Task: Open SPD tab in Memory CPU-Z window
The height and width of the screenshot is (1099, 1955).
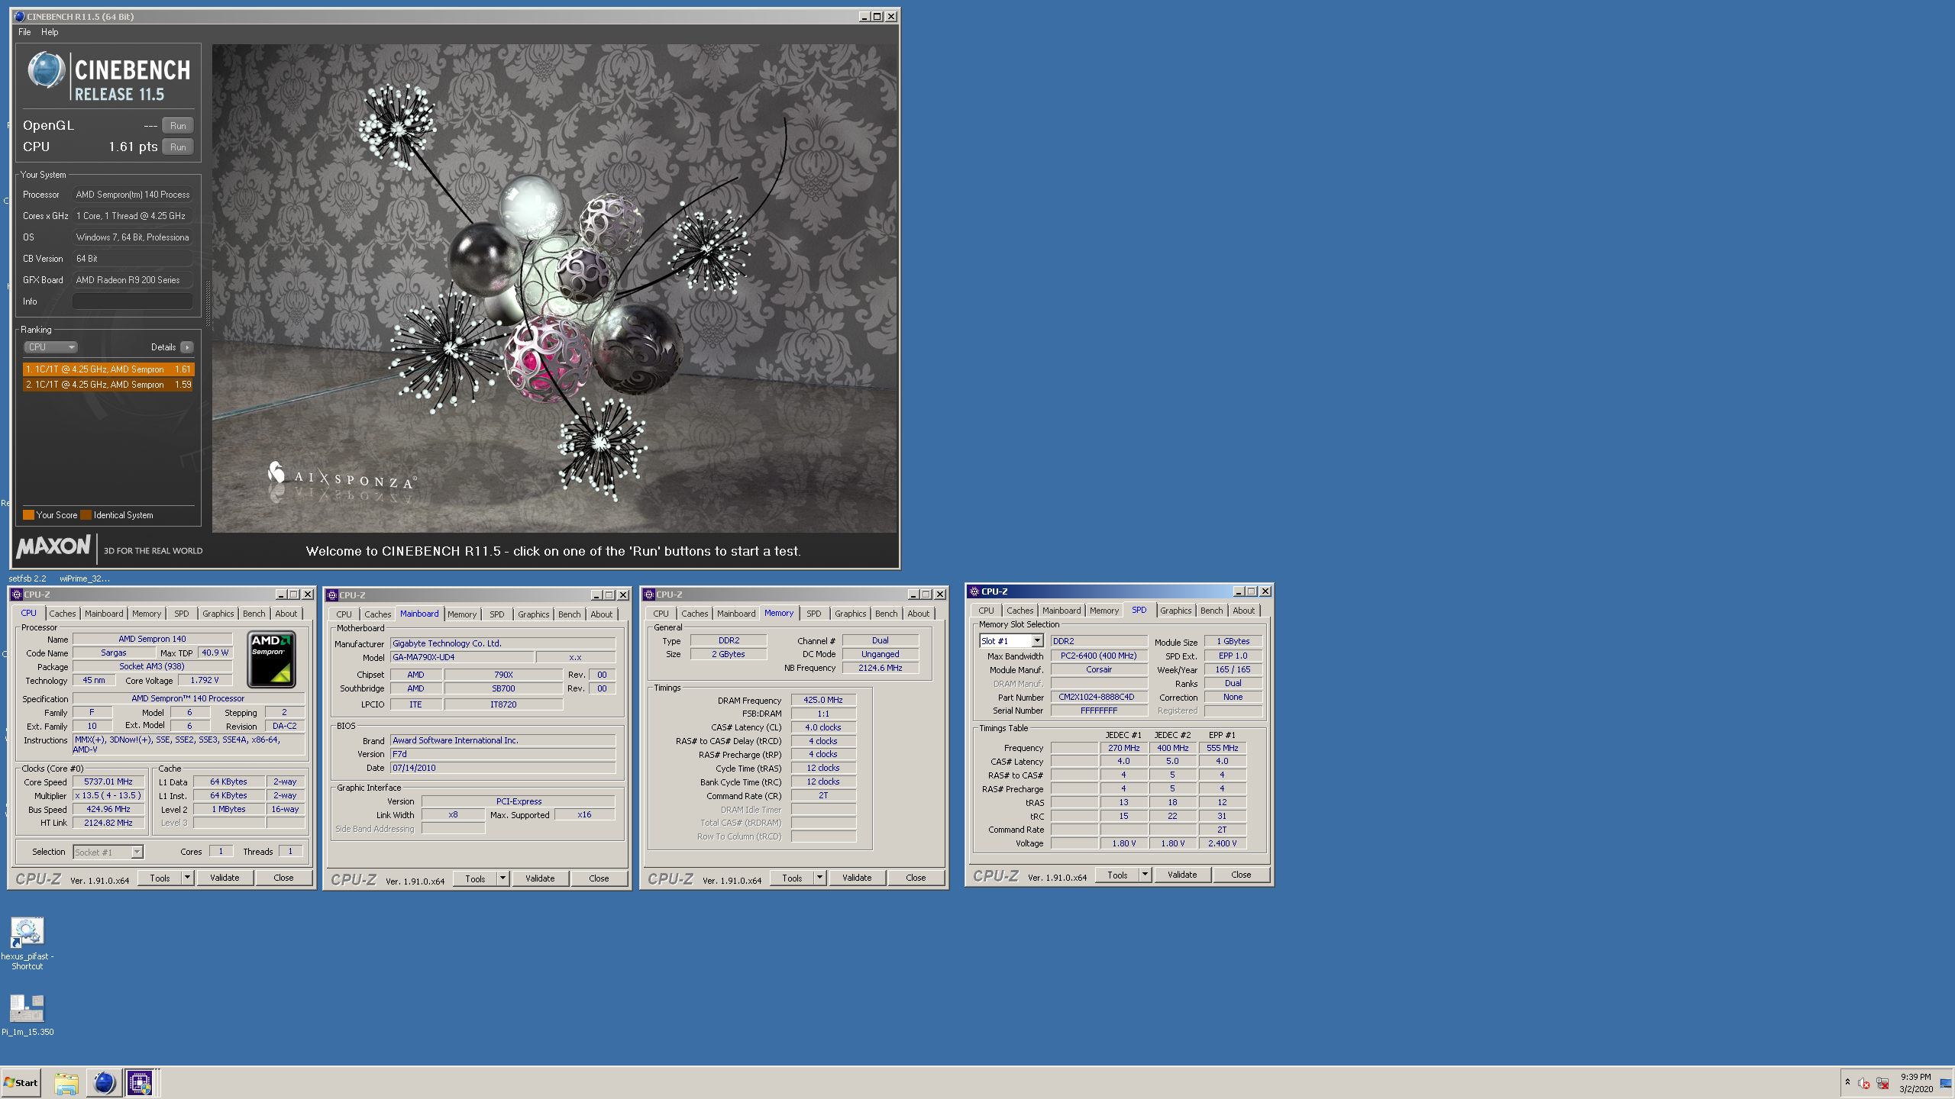Action: click(x=814, y=614)
